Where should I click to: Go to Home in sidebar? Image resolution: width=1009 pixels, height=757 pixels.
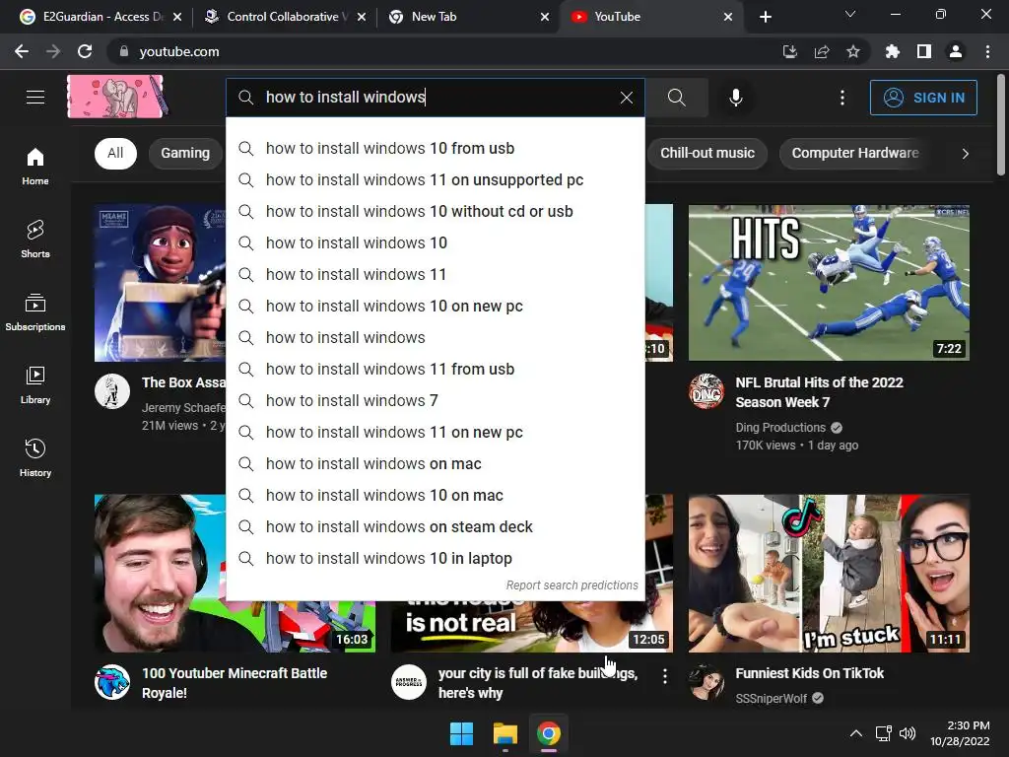pyautogui.click(x=35, y=166)
